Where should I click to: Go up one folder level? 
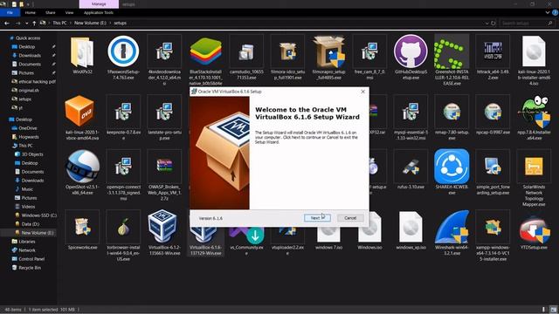34,24
